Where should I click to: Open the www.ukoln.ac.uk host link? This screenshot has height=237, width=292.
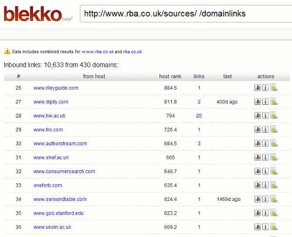tap(53, 227)
